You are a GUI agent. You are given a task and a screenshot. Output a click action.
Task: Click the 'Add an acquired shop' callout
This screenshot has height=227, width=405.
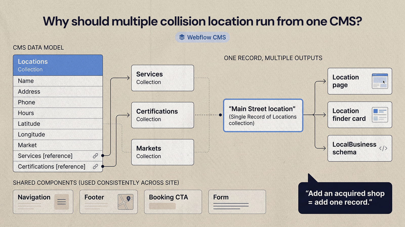point(345,198)
